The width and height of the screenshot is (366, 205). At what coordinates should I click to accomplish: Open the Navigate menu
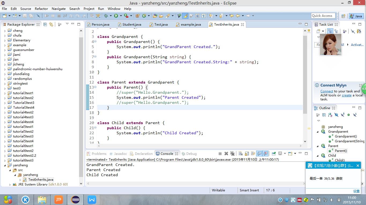[x=59, y=9]
